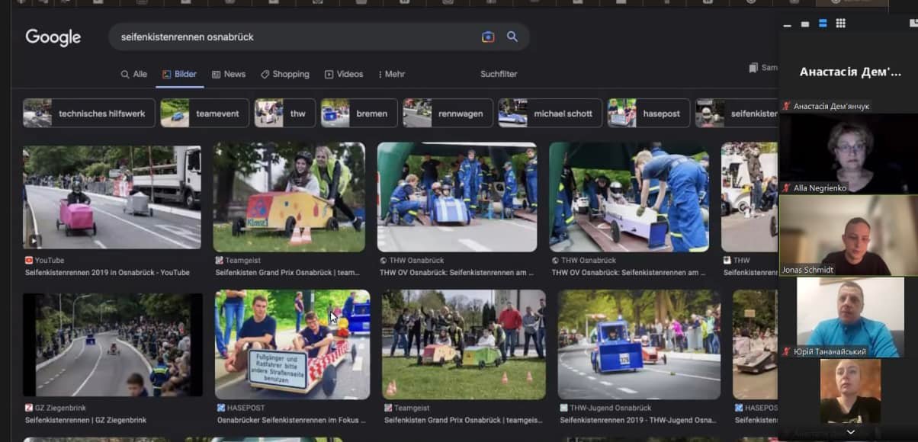
Task: Click 'Seifenkistenrennen | GZ Ziegenbrink' caption
Action: click(85, 420)
